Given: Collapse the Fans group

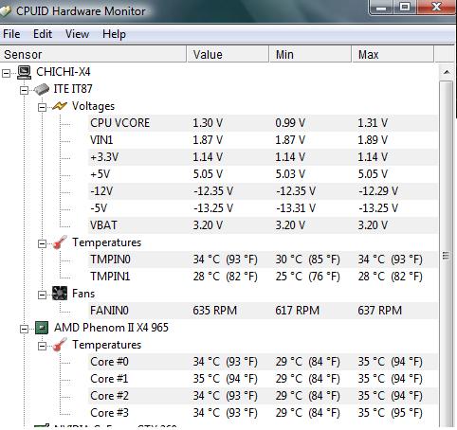Looking at the screenshot, I should (x=42, y=296).
